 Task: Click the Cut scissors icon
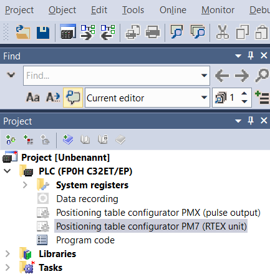pos(223,33)
